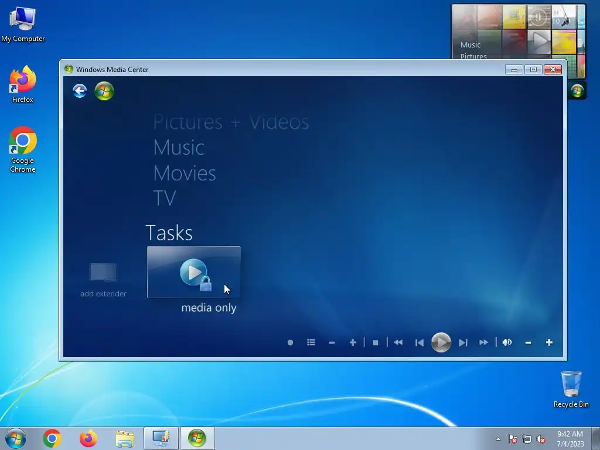The image size is (600, 450).
Task: Click Music in the desktop gadget
Action: pyautogui.click(x=471, y=45)
